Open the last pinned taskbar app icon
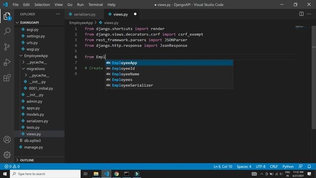The image size is (316, 178). tap(137, 174)
